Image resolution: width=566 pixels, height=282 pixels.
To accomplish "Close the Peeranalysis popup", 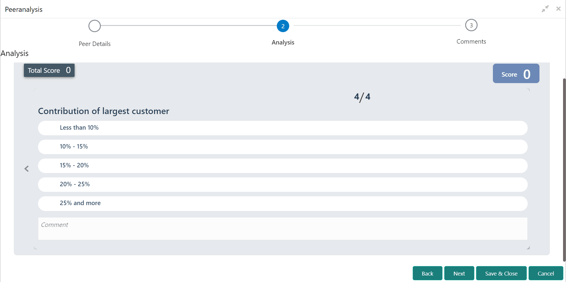I will coord(559,9).
